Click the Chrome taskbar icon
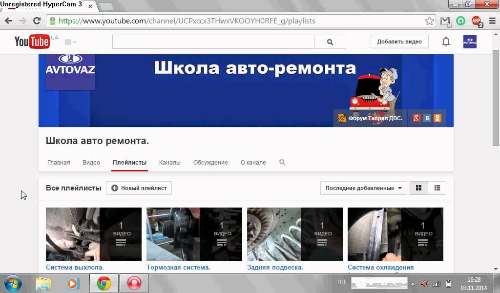Image resolution: width=500 pixels, height=293 pixels. click(x=104, y=283)
